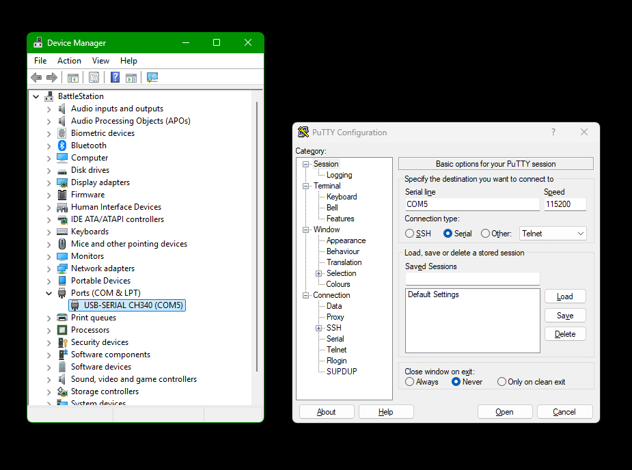The image size is (632, 470).
Task: Click the Software components icon
Action: pyautogui.click(x=63, y=355)
